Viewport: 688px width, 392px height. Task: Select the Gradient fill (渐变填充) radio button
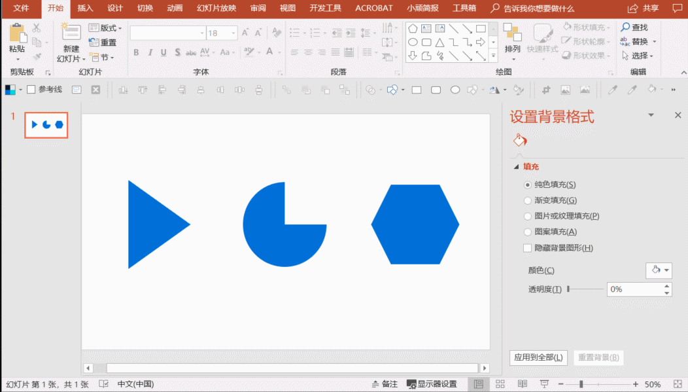(528, 201)
